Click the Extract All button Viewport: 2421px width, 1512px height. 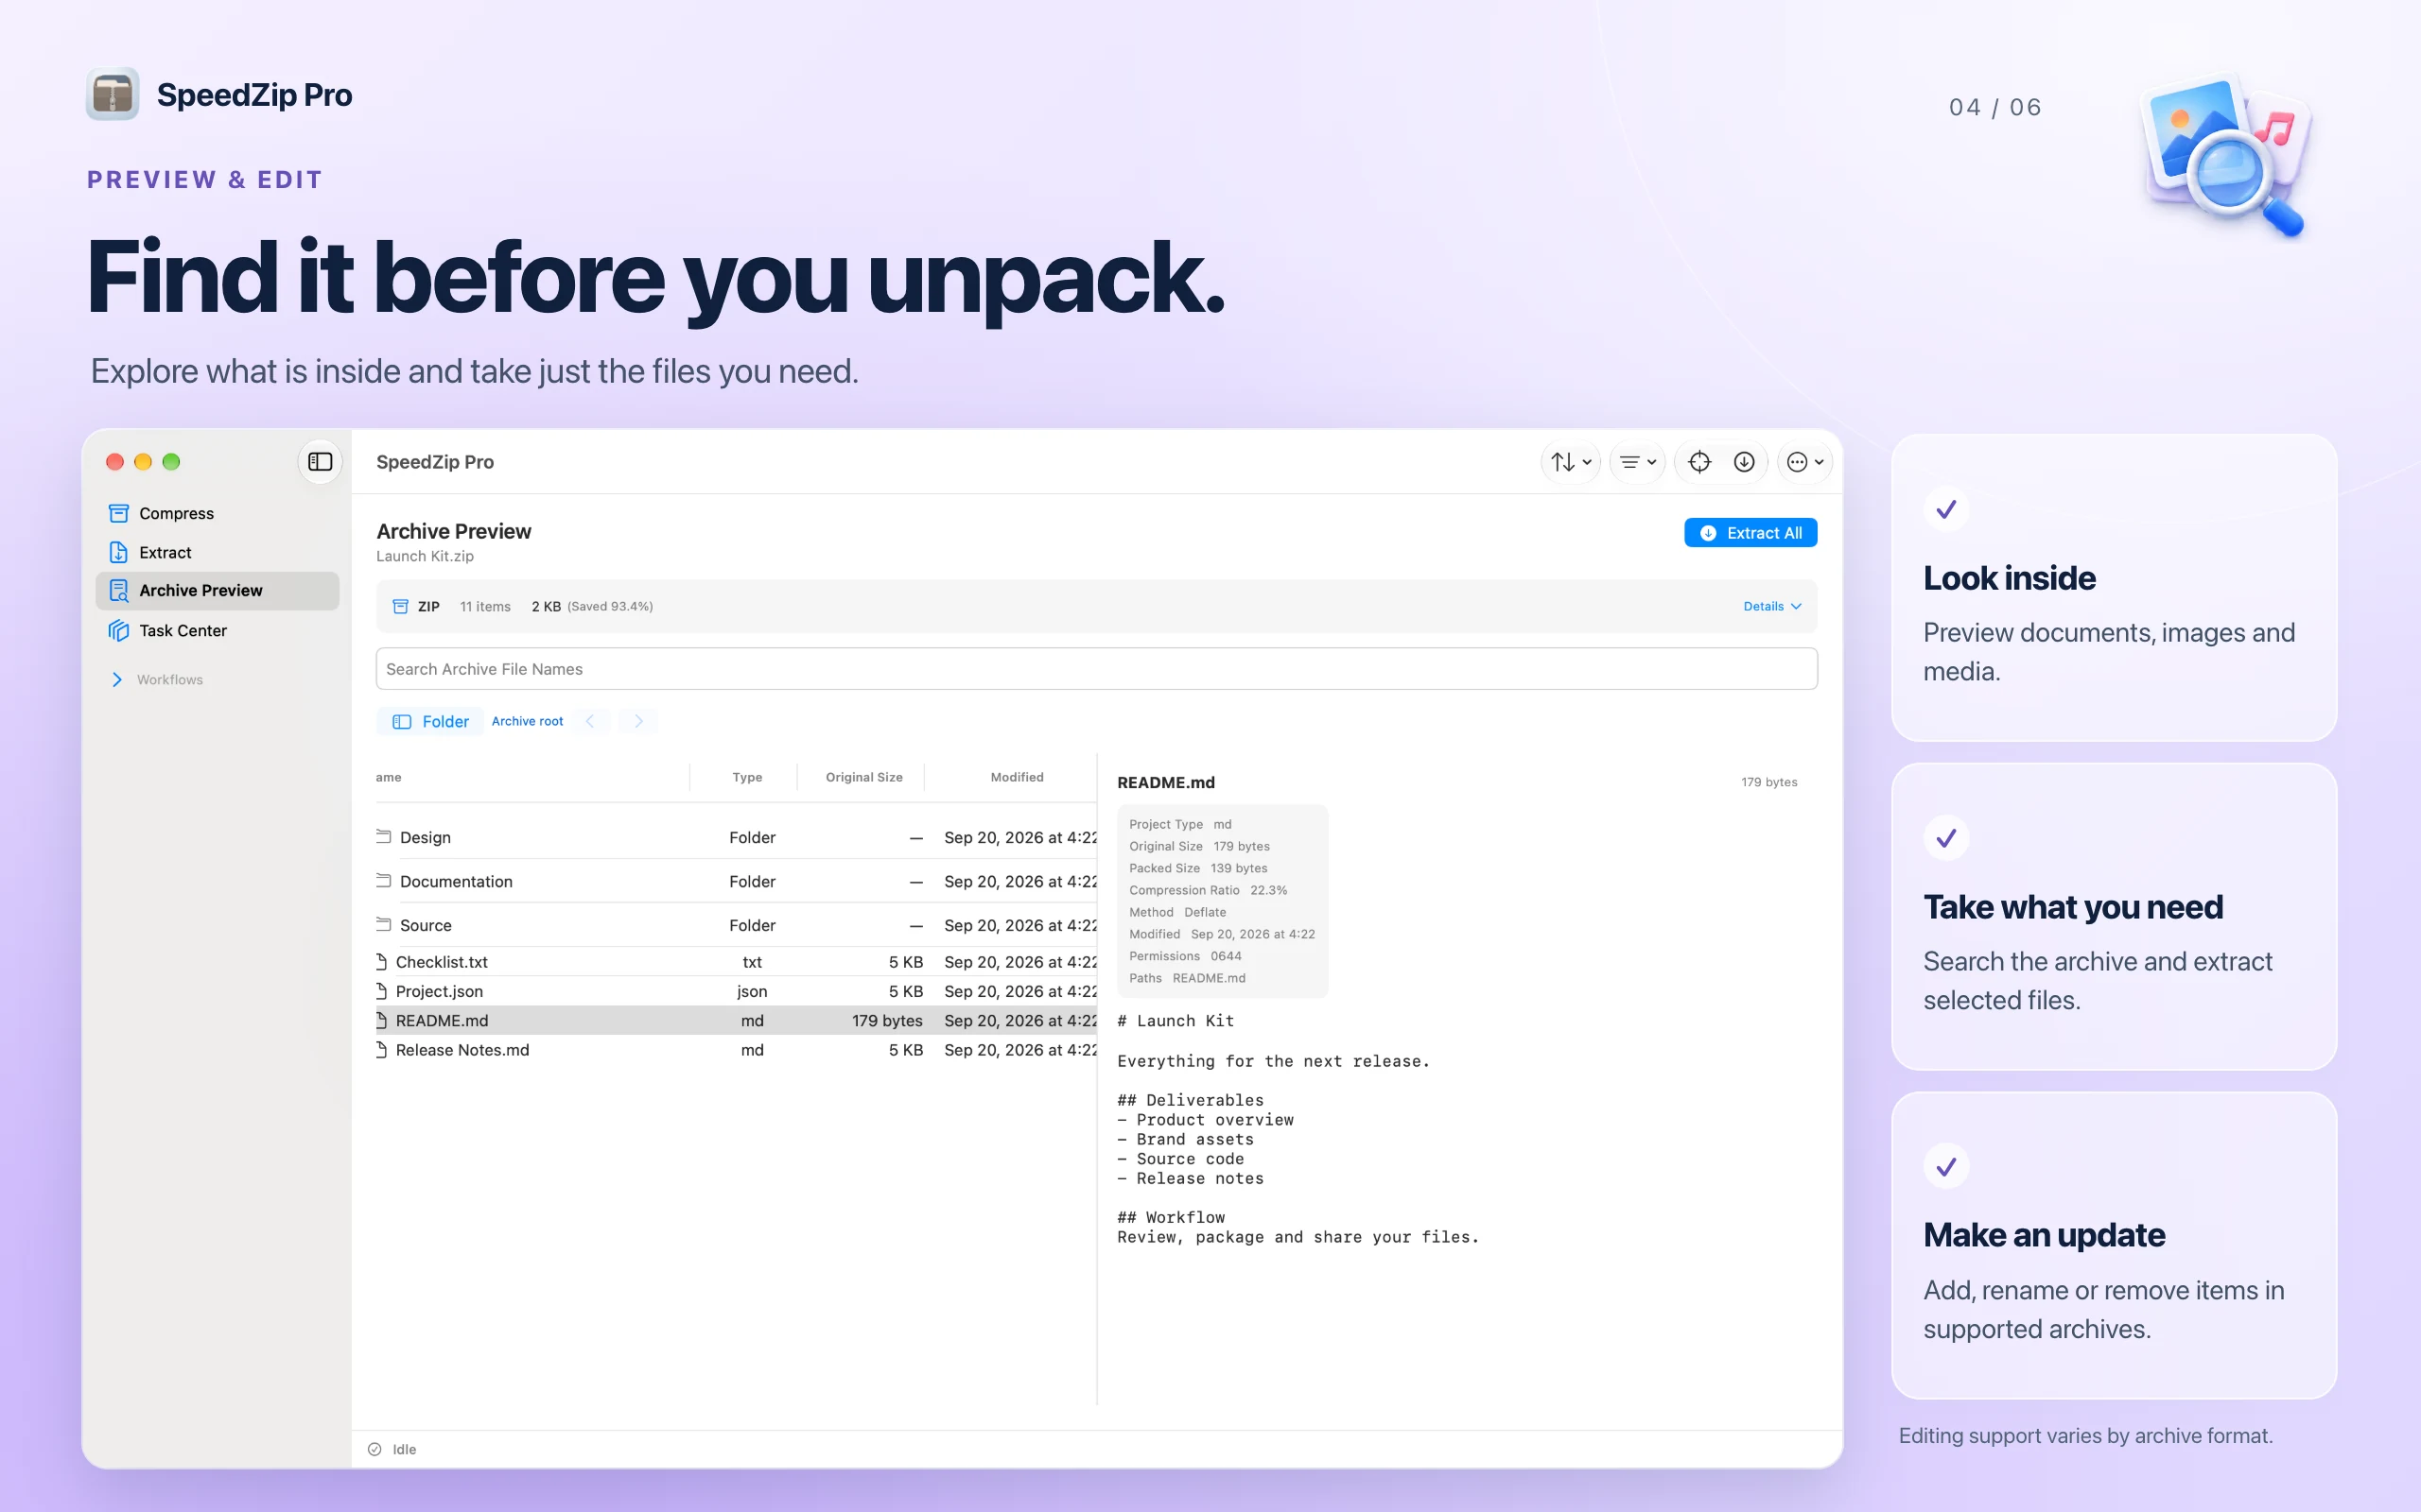pos(1750,533)
